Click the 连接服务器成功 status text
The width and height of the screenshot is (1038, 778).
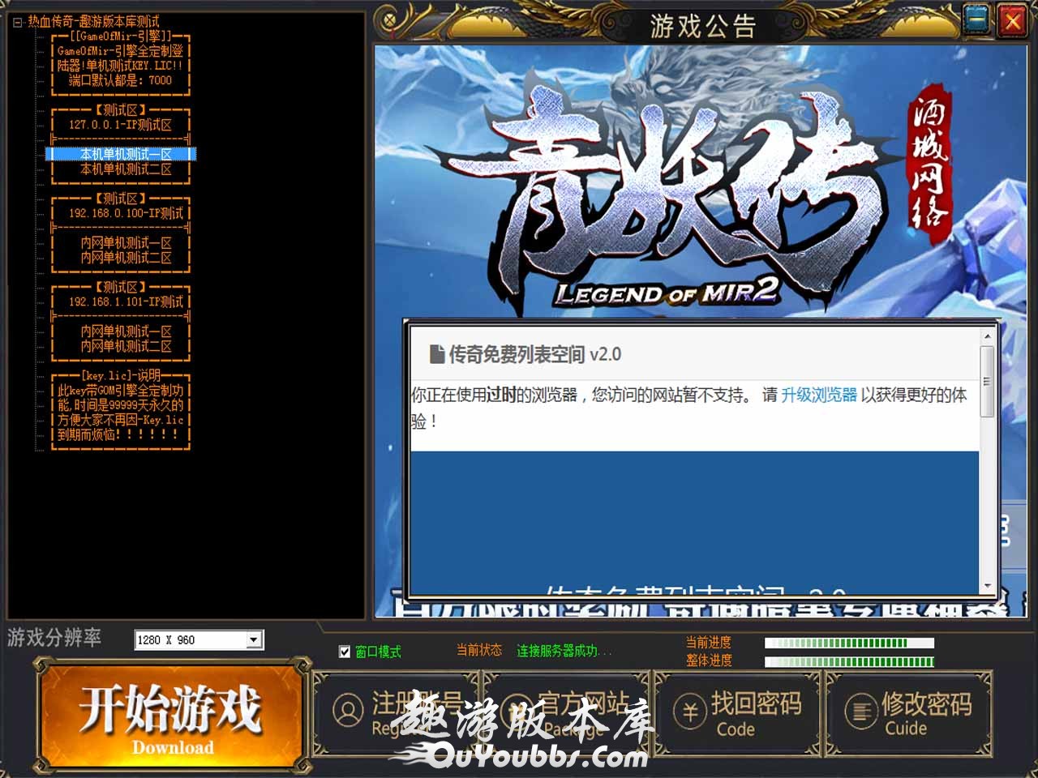(564, 651)
